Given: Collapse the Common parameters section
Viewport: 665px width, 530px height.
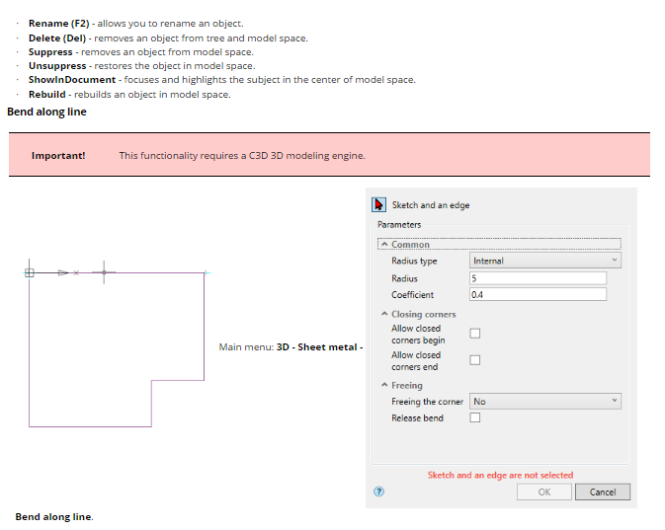Looking at the screenshot, I should point(384,245).
